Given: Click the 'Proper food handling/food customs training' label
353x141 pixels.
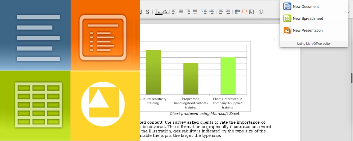Looking at the screenshot, I should [x=191, y=103].
